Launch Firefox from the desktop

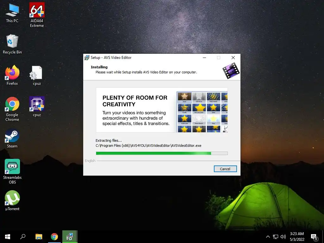coord(12,75)
